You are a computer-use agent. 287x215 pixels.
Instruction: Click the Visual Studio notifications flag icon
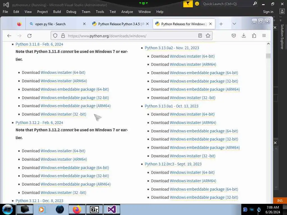[x=188, y=4]
